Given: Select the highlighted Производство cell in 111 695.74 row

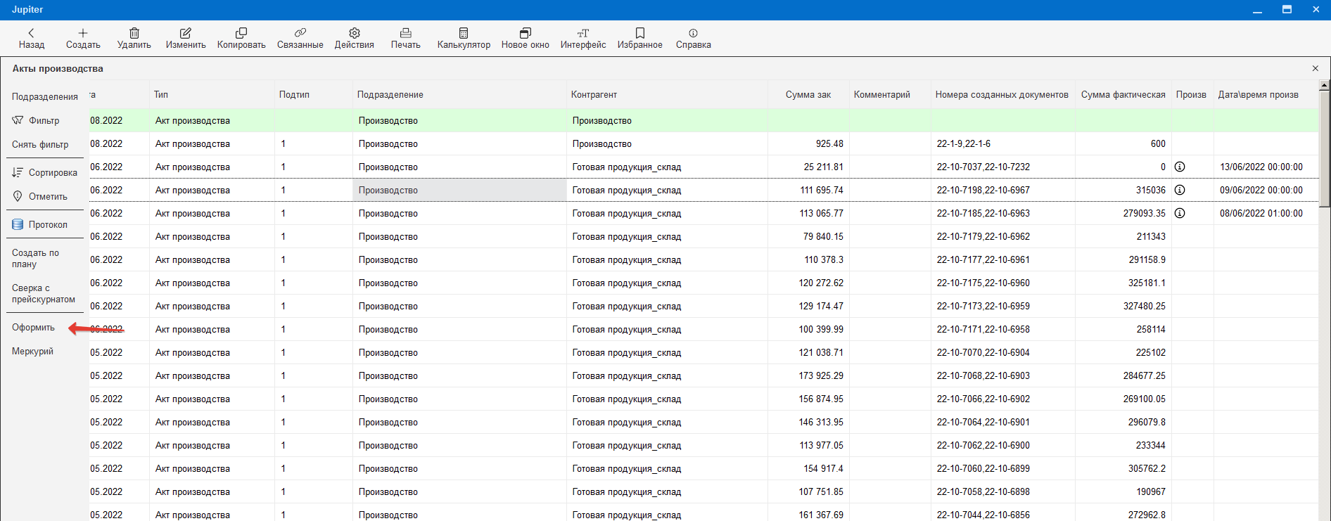Looking at the screenshot, I should tap(459, 190).
